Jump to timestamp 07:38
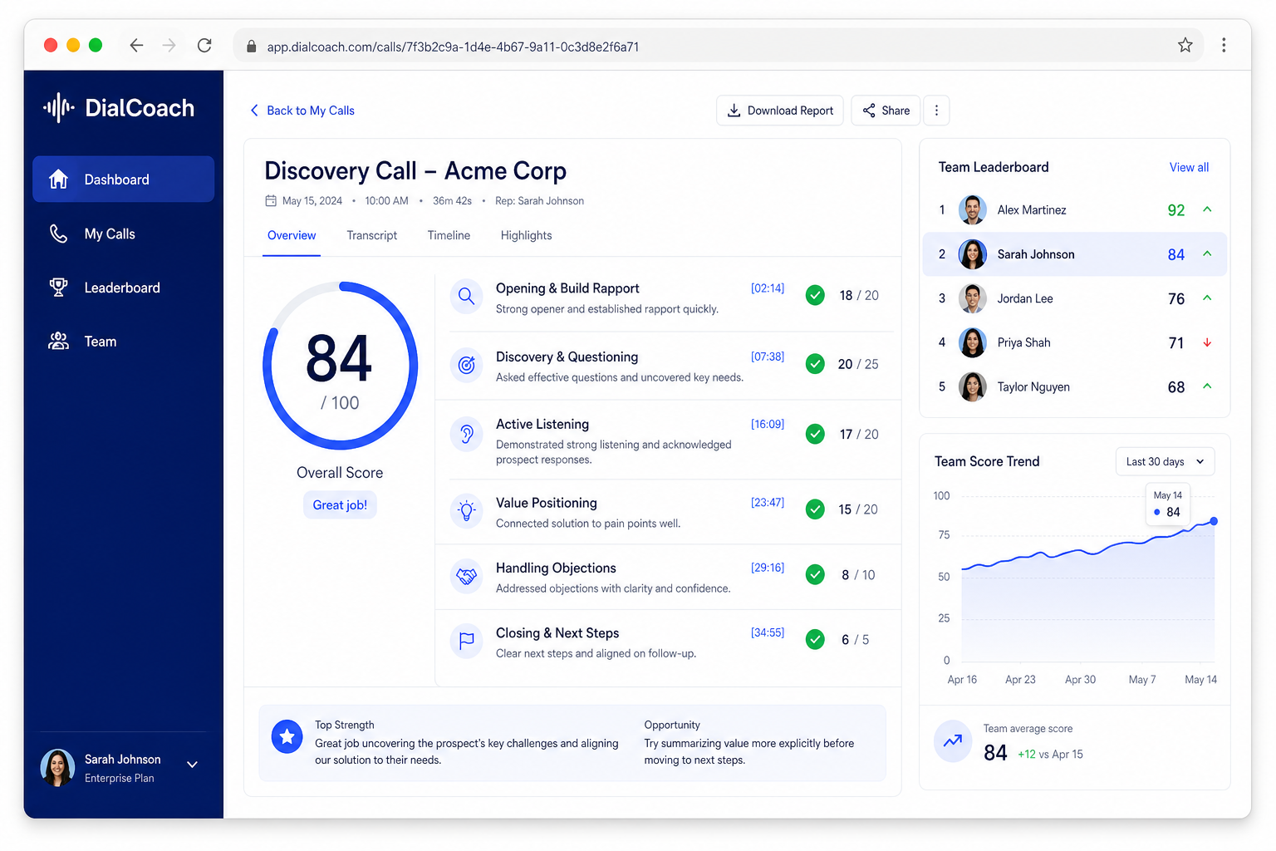 pos(768,357)
